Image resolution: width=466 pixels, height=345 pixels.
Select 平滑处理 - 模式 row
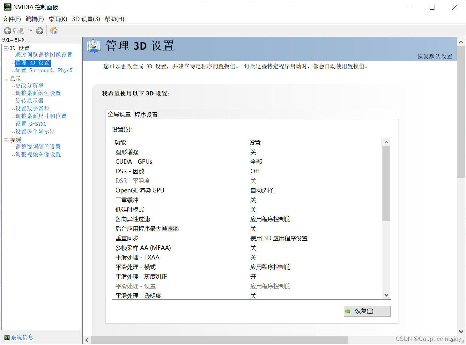247,267
